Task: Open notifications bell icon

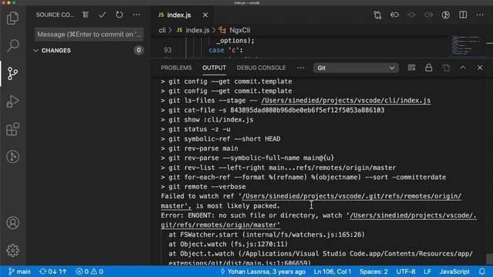Action: (x=482, y=272)
